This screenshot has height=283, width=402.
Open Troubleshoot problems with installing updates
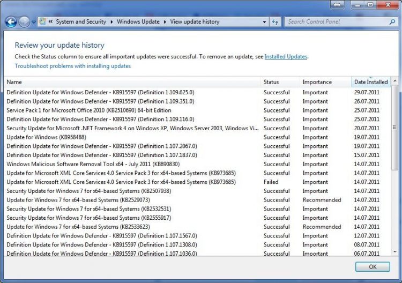[x=73, y=66]
